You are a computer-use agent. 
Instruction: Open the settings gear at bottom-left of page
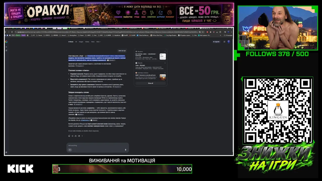[6, 152]
